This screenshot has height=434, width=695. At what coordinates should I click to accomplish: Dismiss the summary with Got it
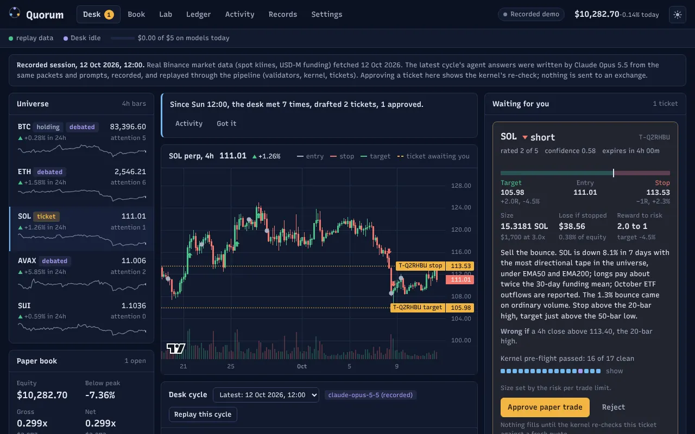[x=226, y=123]
